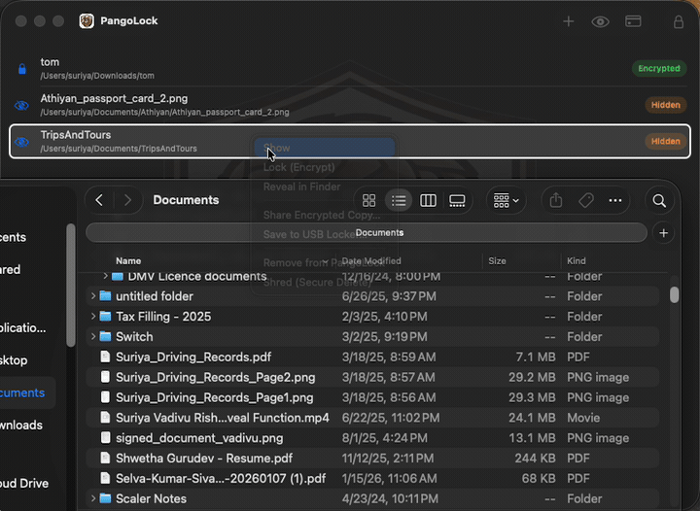
Task: Select the tom entry in PangoLock
Action: 350,68
